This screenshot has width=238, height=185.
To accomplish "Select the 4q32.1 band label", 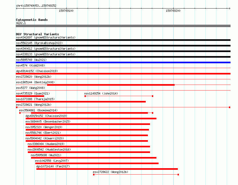I will 21,23.
